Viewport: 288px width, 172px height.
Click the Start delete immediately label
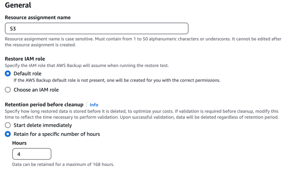tap(42, 125)
